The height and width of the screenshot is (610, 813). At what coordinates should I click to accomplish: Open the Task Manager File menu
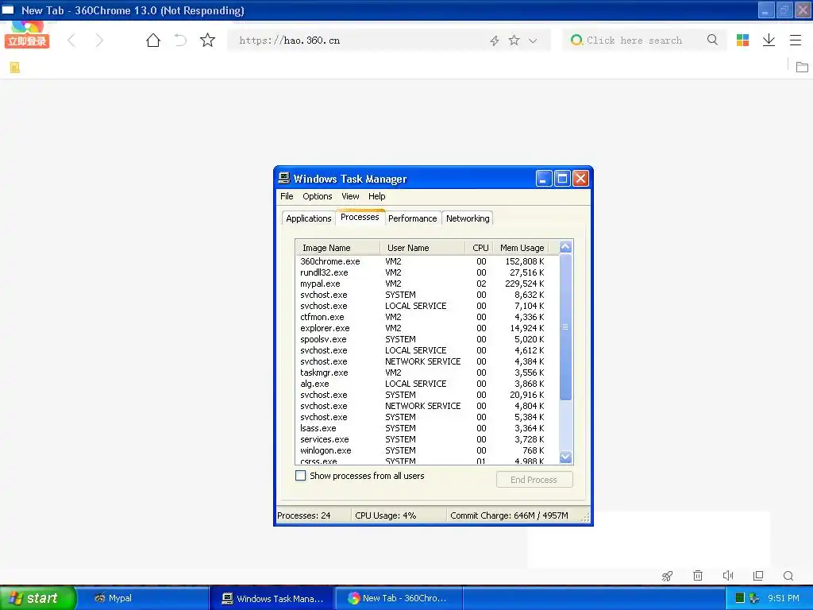tap(287, 196)
